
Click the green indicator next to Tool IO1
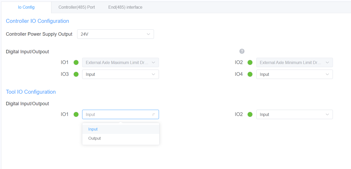coord(76,114)
